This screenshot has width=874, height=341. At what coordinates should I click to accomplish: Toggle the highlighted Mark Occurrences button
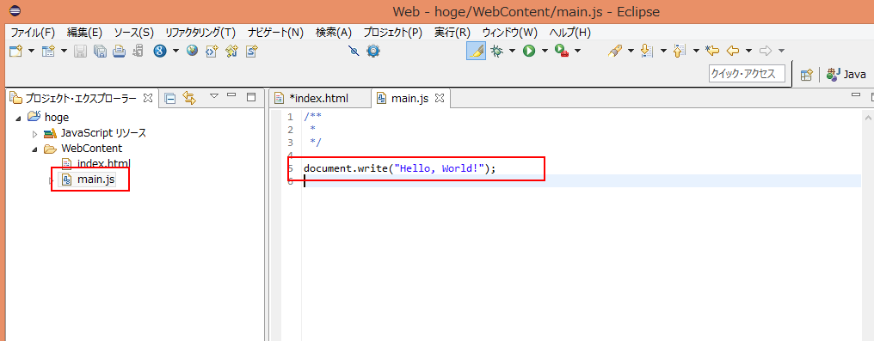476,52
